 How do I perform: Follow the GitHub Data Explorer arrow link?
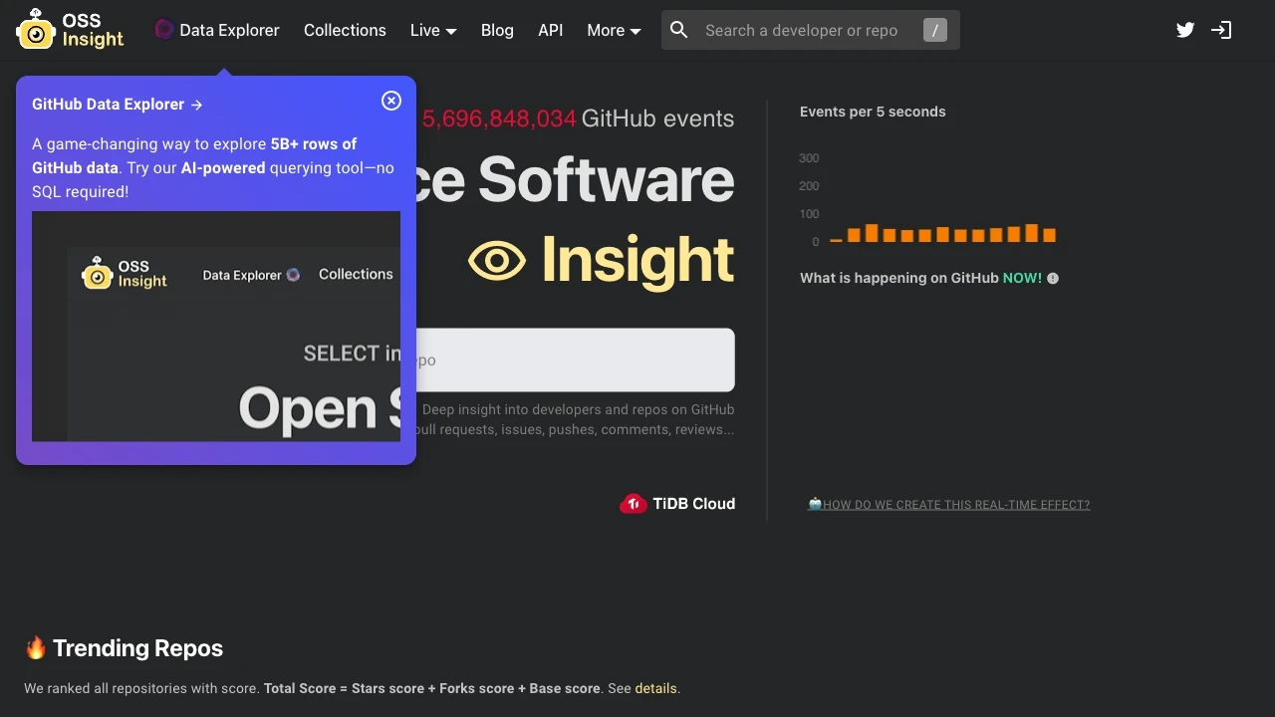(x=197, y=104)
